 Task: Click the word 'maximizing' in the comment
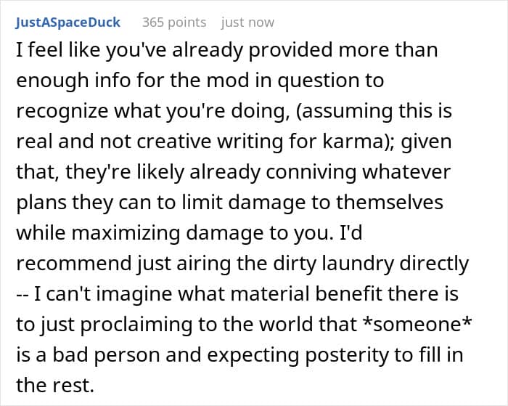point(126,233)
